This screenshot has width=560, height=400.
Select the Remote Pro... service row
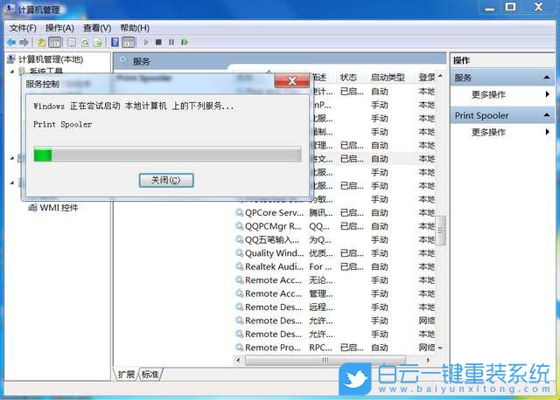[x=335, y=348]
